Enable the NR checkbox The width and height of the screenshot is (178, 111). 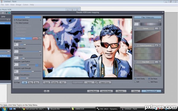tap(135, 82)
